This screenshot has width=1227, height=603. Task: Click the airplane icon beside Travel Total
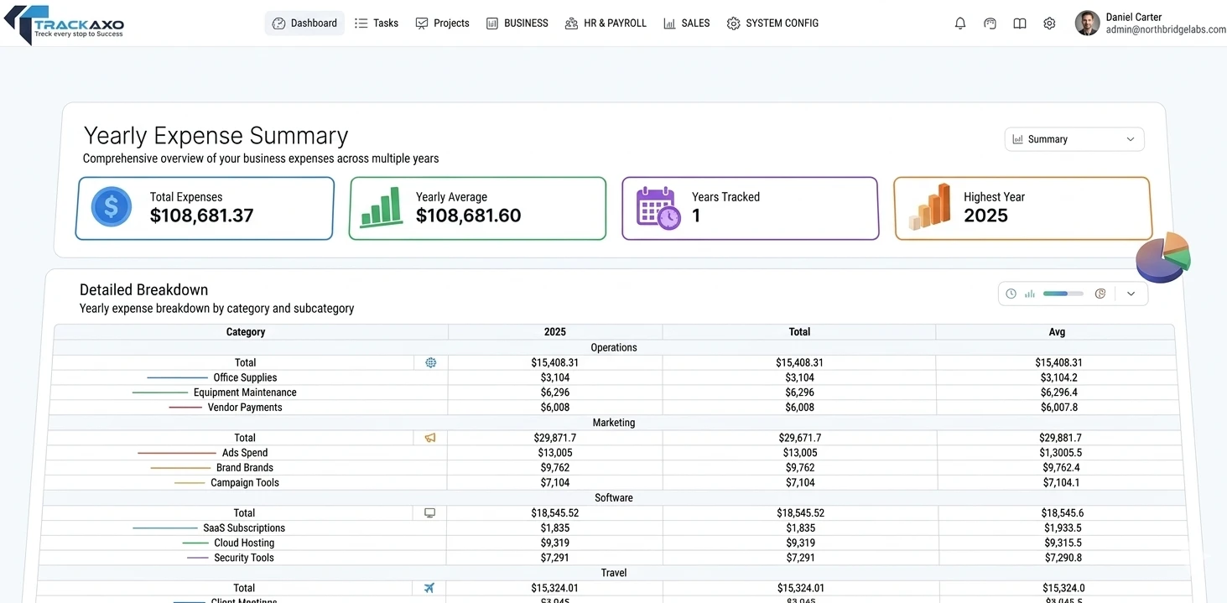[430, 587]
